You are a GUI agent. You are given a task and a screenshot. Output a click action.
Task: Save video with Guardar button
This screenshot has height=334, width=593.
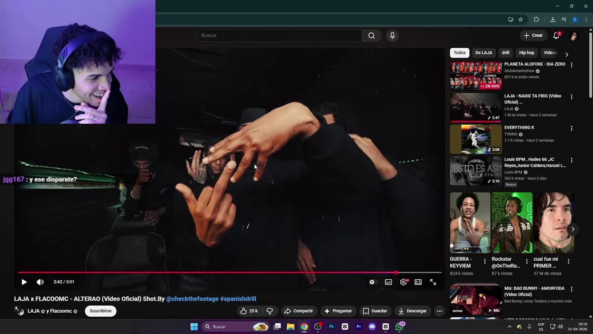[375, 311]
